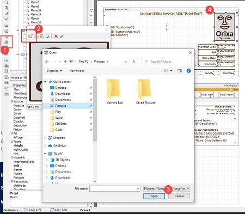Open the file type filter dropdown
Screen dimensions: 245x214
[x=167, y=189]
